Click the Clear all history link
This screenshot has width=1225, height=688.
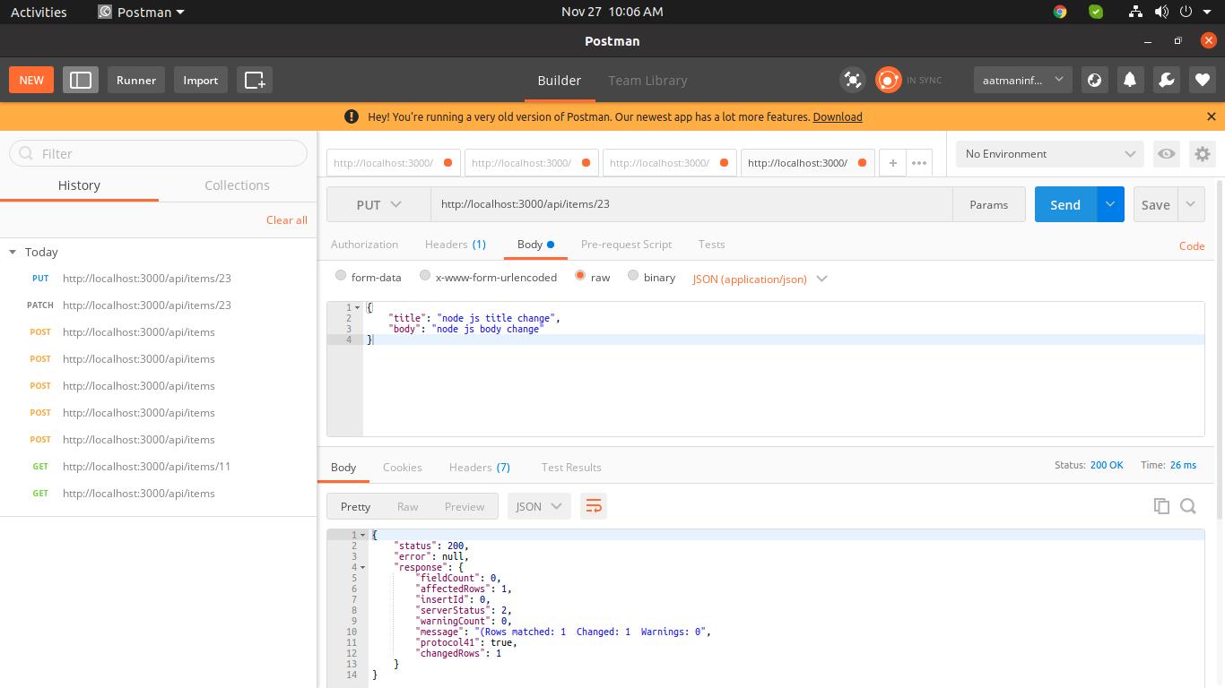click(286, 220)
